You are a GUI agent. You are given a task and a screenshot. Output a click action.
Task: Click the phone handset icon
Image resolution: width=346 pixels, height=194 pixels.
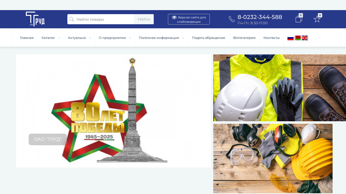232,19
